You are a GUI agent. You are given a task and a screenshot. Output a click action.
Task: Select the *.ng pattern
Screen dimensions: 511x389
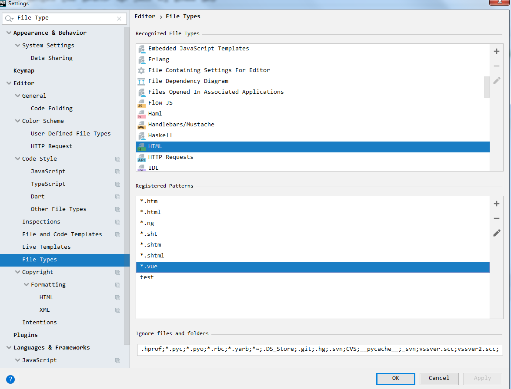tap(313, 224)
